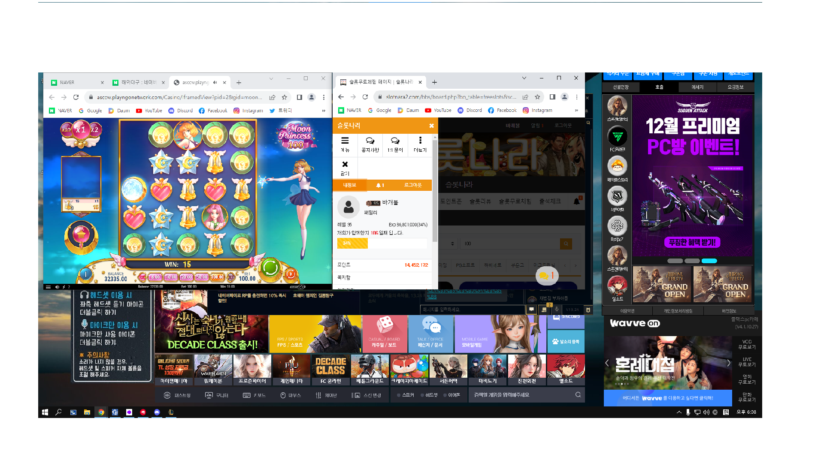Open tab search dropdown in left Chrome
The height and width of the screenshot is (463, 824).
271,78
